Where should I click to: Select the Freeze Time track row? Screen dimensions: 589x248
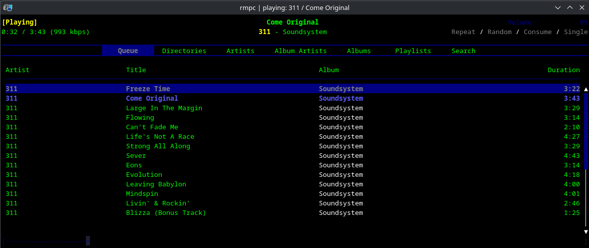[x=293, y=89]
